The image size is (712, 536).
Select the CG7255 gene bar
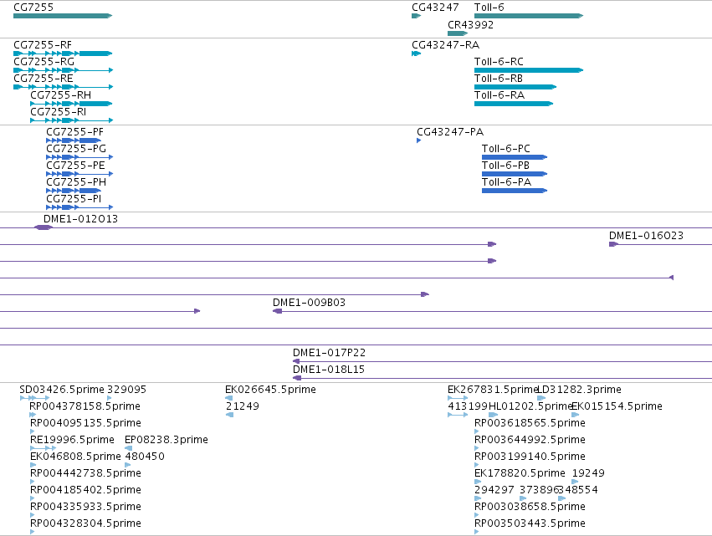click(63, 16)
